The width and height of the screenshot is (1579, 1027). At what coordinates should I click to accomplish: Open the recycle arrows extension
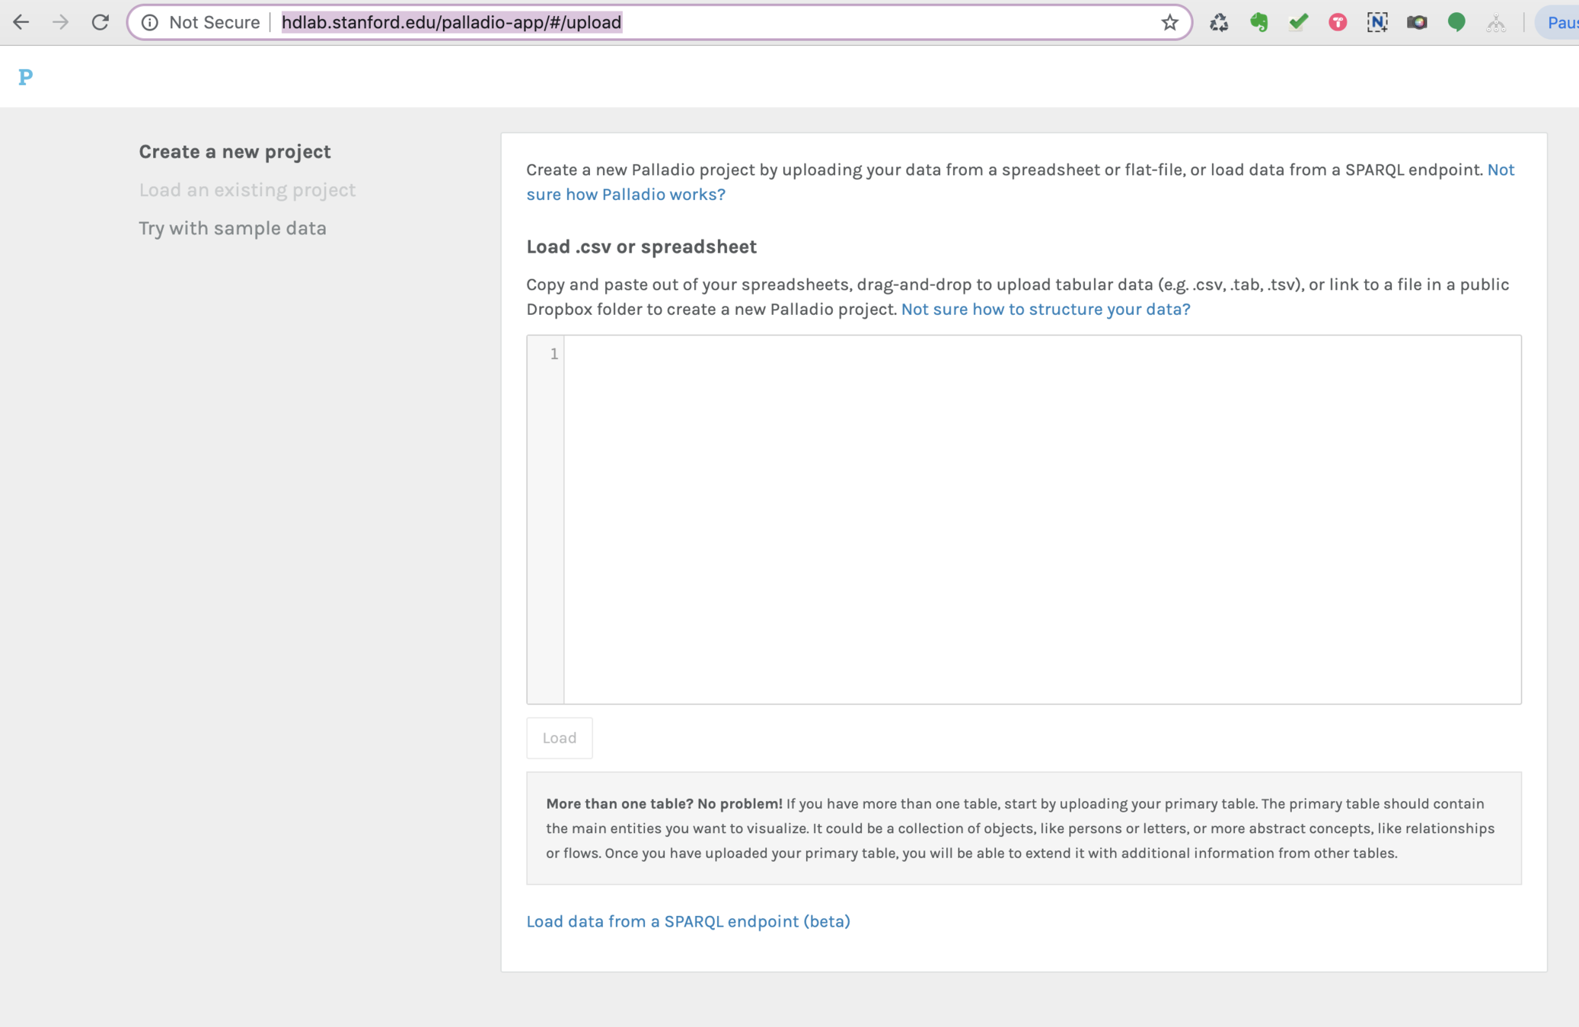(1219, 23)
